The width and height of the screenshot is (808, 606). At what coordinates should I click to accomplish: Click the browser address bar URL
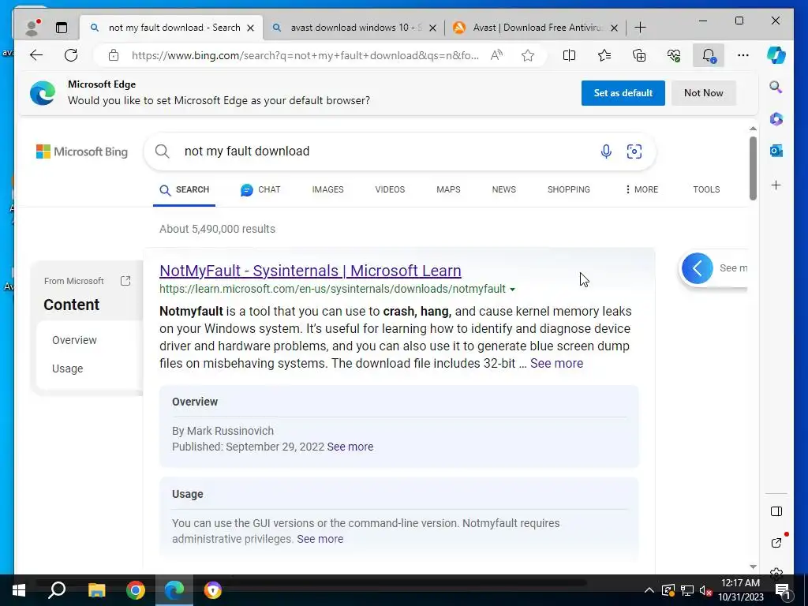305,55
